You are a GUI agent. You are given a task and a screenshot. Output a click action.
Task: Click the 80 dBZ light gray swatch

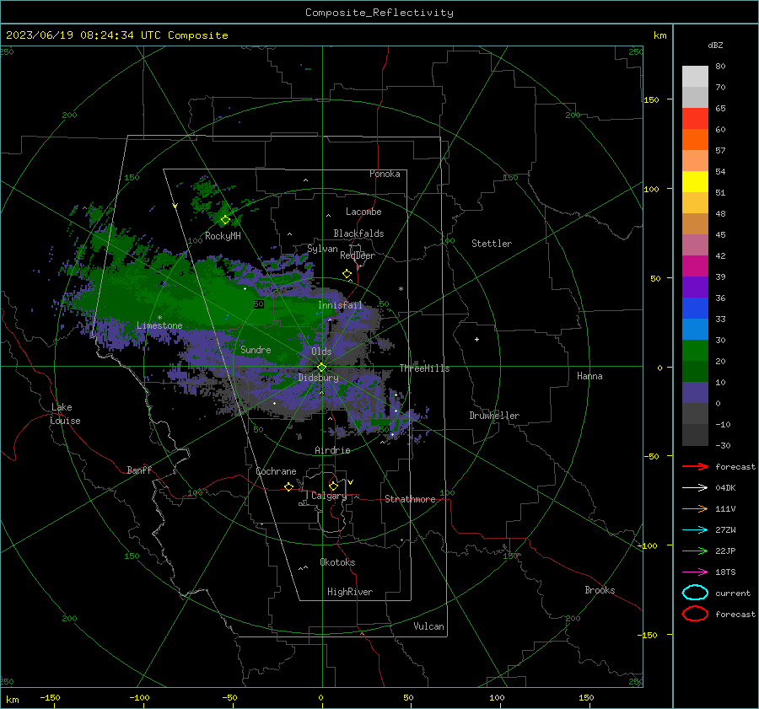695,77
